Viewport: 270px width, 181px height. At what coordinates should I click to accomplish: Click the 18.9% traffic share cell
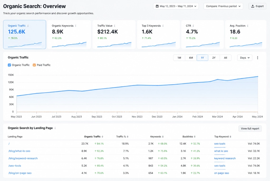pyautogui.click(x=125, y=144)
